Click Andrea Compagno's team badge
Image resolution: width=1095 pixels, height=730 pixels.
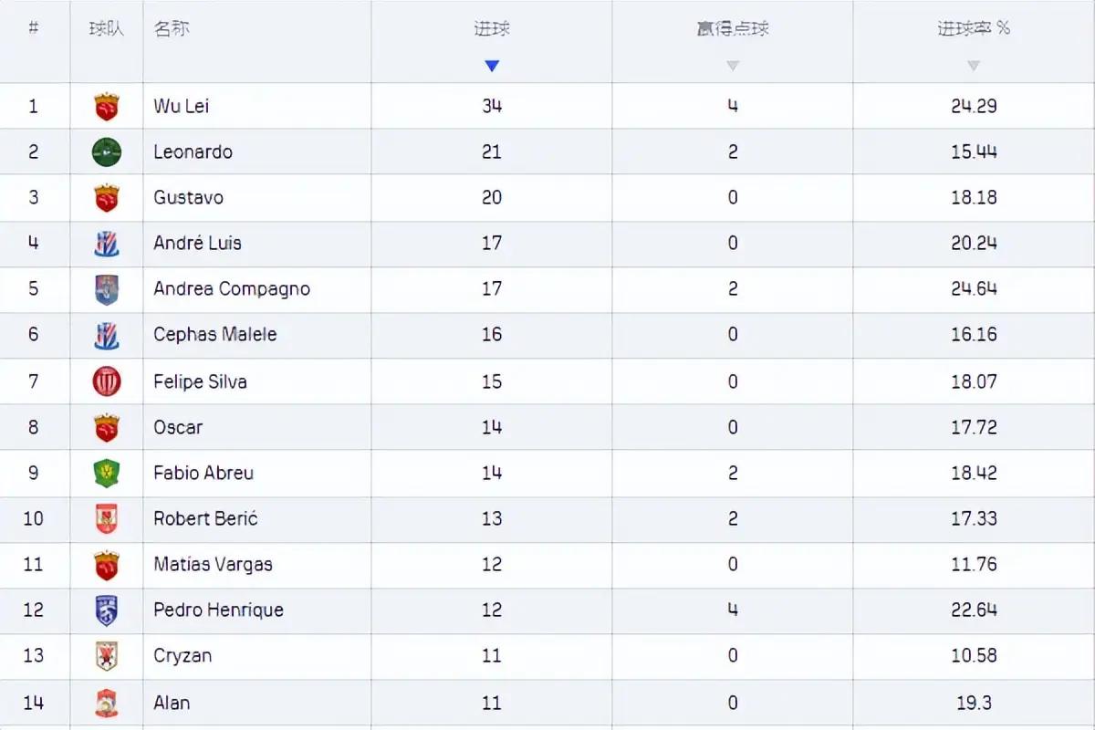[x=107, y=289]
